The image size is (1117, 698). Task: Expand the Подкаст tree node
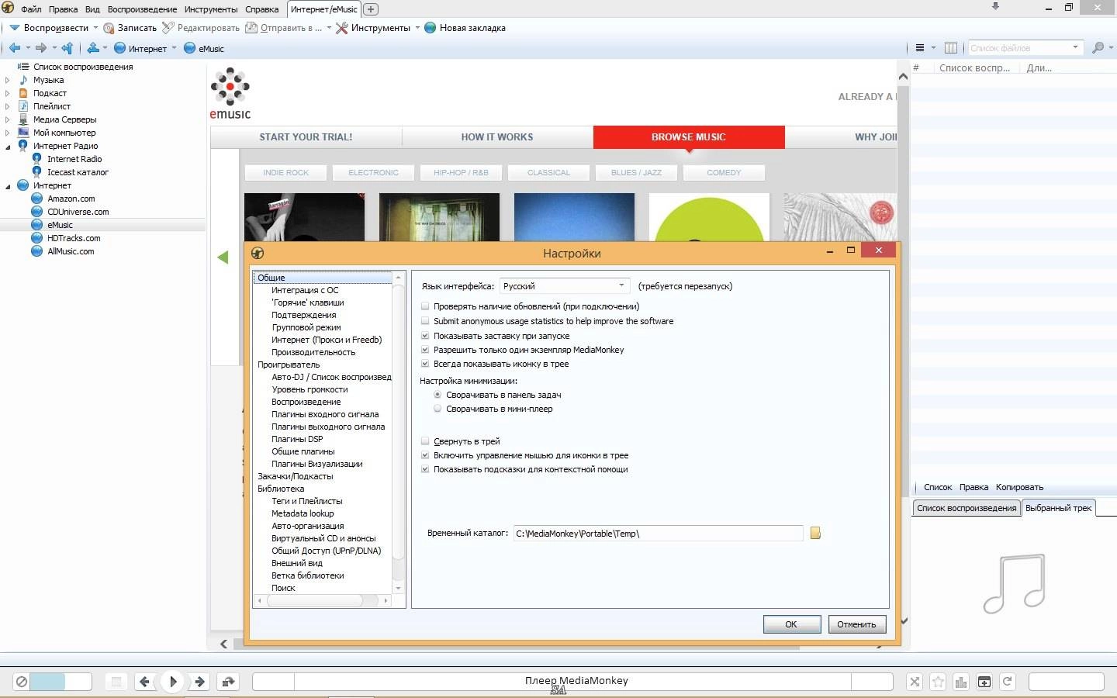point(8,93)
